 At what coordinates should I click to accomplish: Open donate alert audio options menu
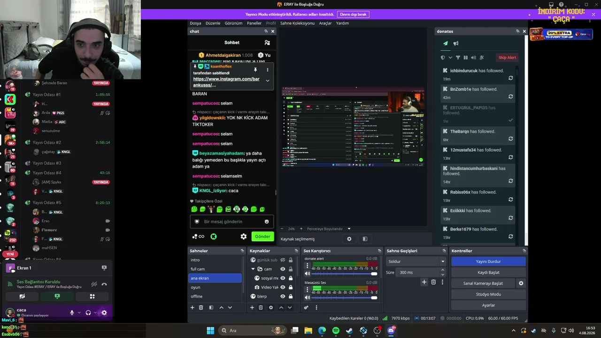(x=308, y=266)
